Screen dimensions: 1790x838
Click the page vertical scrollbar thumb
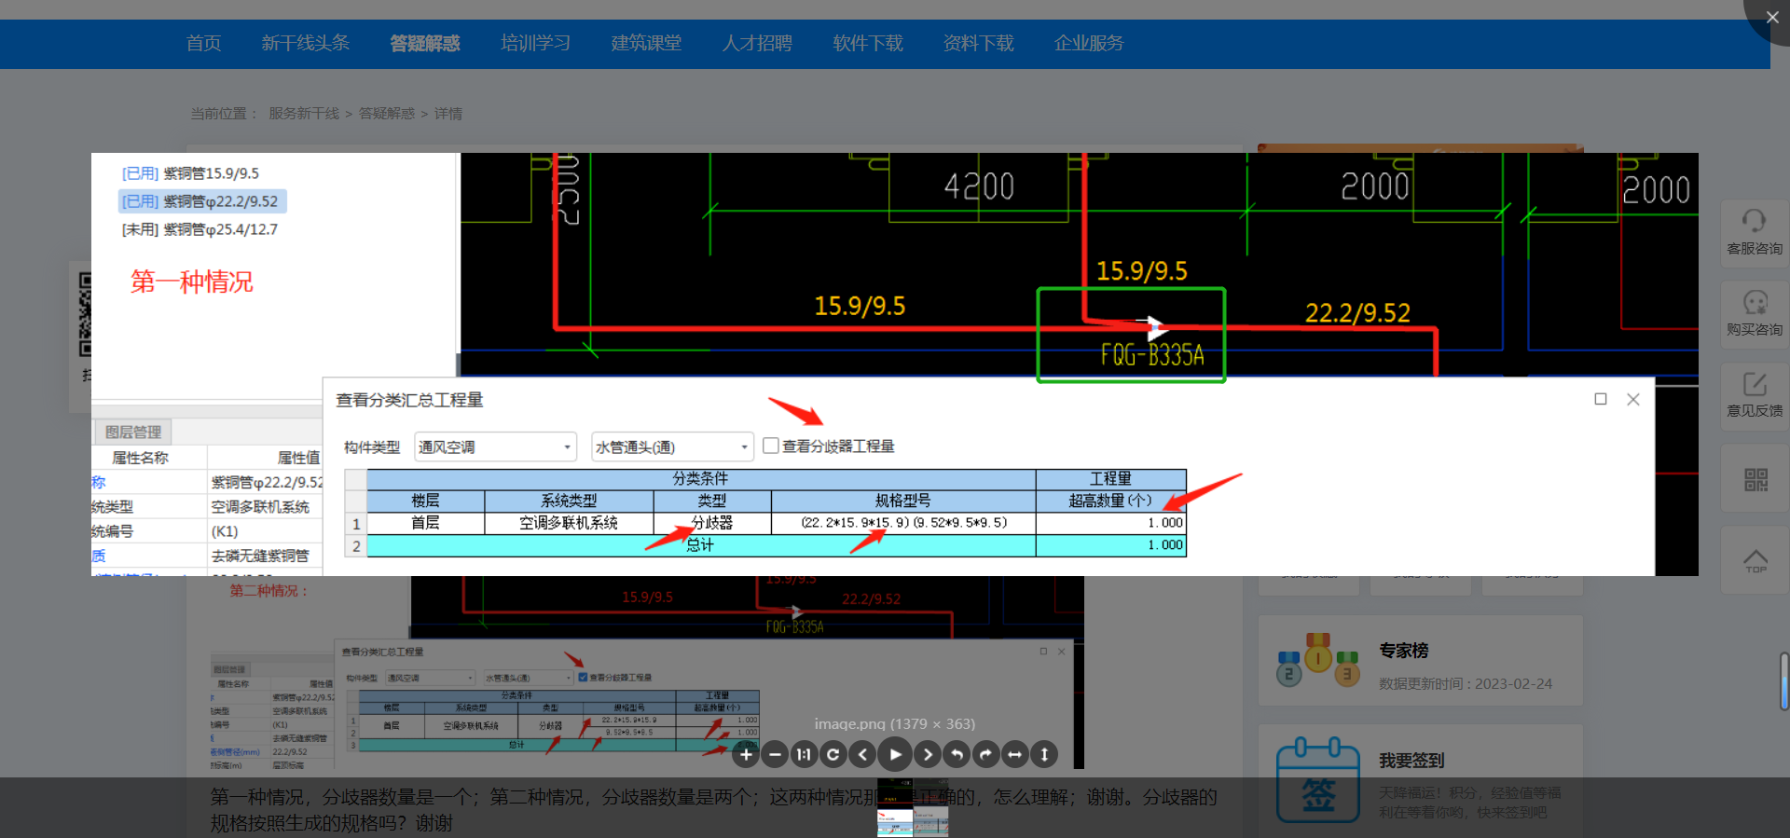[x=1784, y=681]
